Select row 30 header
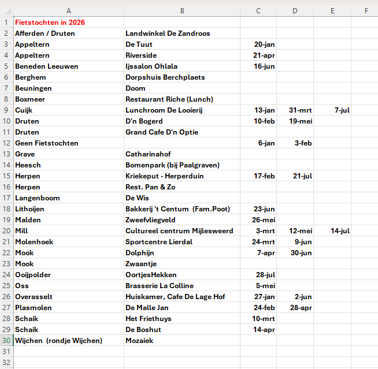 pos(6,340)
